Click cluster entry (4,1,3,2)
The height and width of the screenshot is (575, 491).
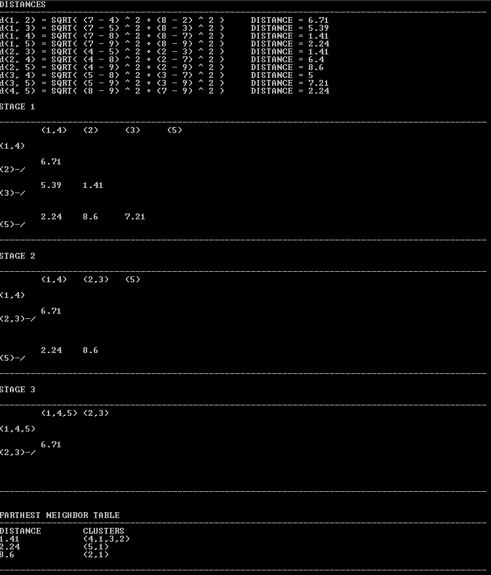pos(106,539)
